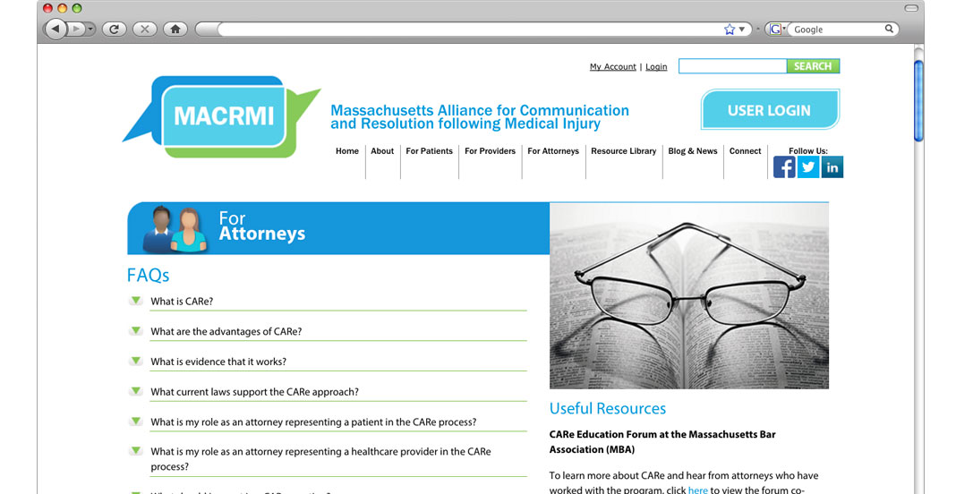Expand arrow beside current laws question
Screen dimensions: 956x494
pyautogui.click(x=136, y=392)
